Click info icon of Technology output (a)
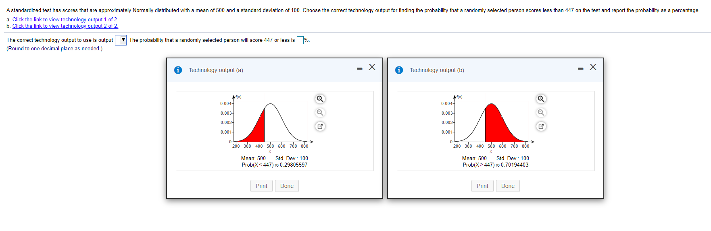Screen dimensions: 711x231 178,70
